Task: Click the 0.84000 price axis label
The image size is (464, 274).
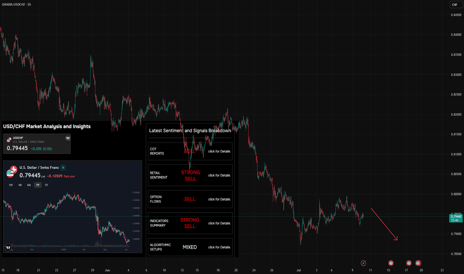Action: point(456,35)
